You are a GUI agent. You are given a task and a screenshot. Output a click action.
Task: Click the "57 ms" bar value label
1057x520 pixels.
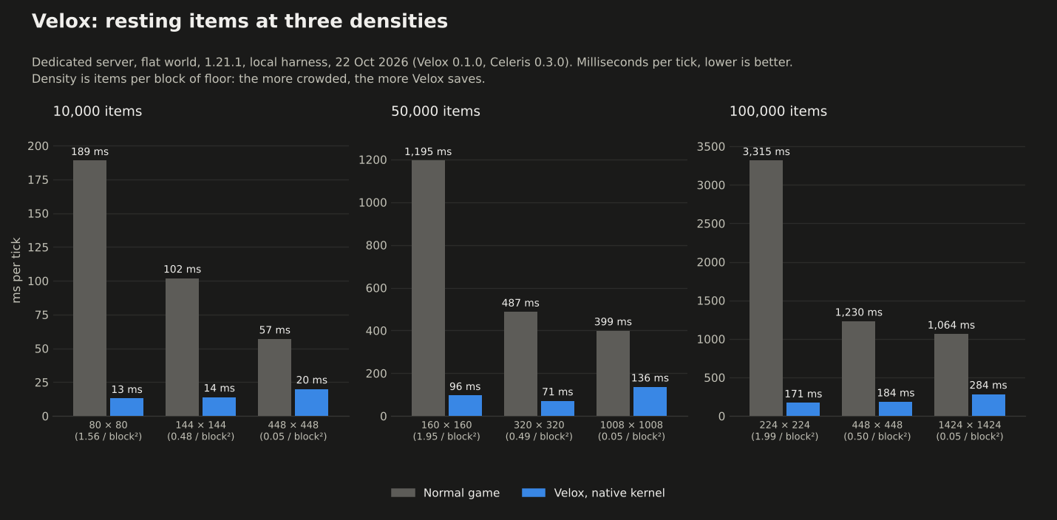(274, 330)
